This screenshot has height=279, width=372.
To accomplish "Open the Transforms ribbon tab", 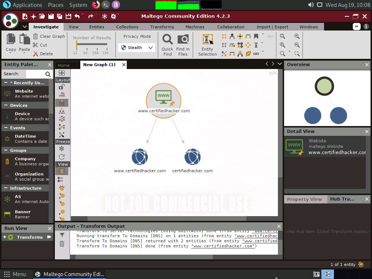I will [x=162, y=27].
